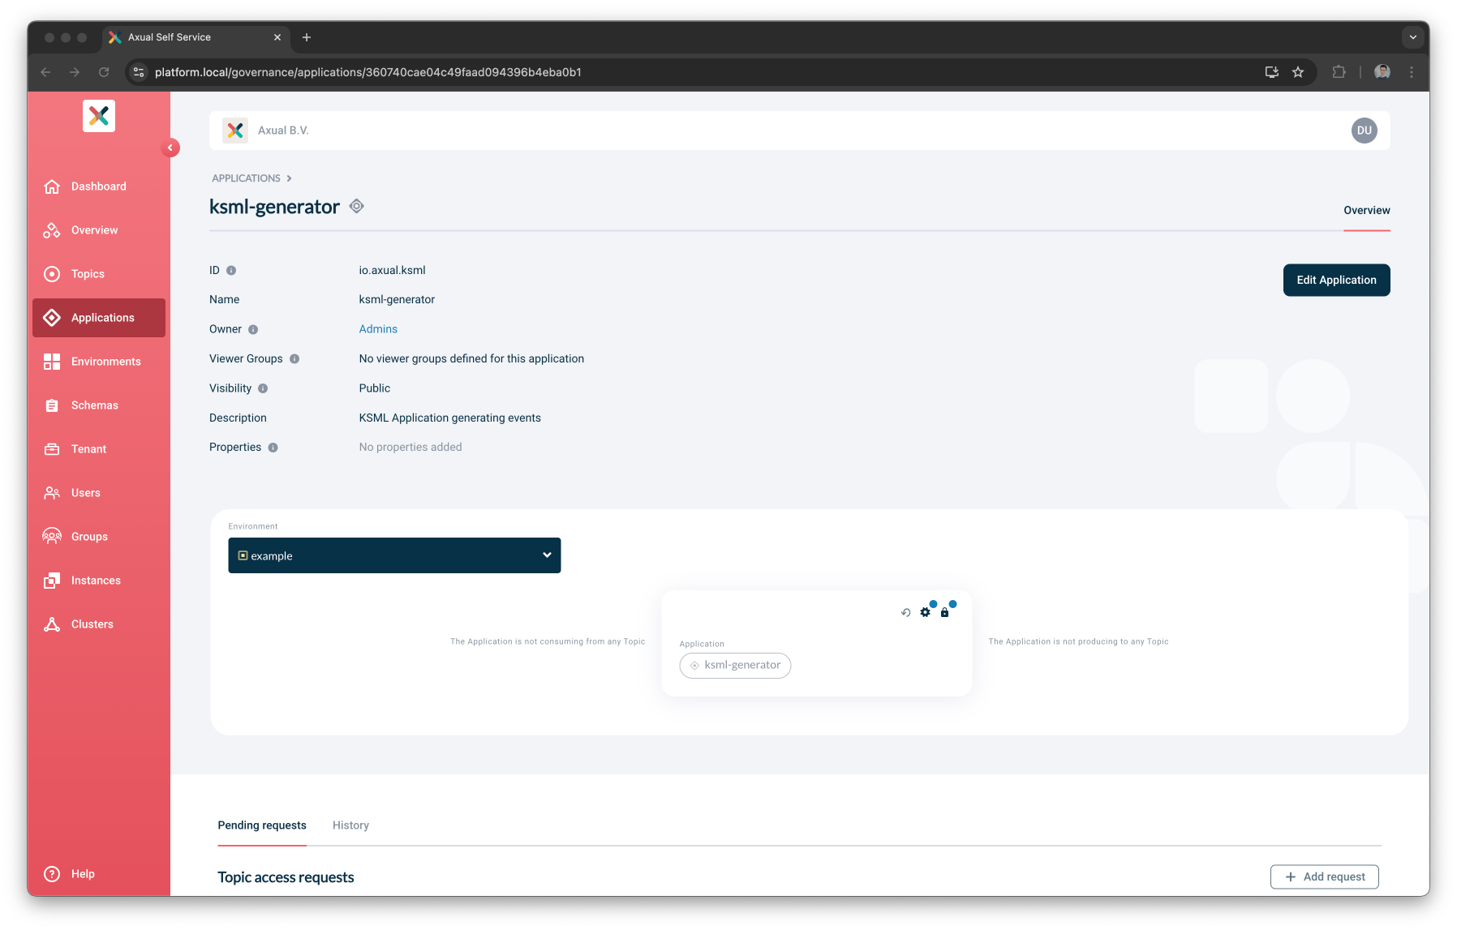Open Help at sidebar bottom
Image resolution: width=1457 pixels, height=930 pixels.
(98, 874)
